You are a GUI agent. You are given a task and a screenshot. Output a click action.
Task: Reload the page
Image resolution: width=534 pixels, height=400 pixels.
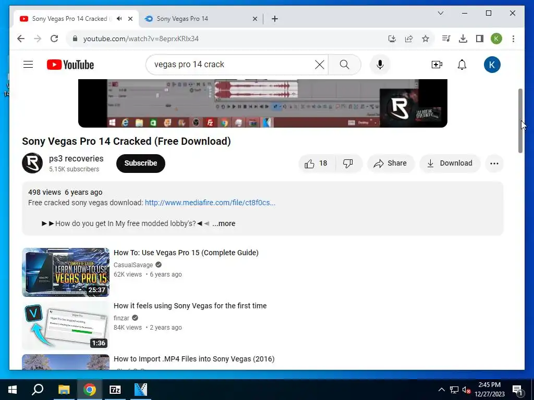click(54, 39)
